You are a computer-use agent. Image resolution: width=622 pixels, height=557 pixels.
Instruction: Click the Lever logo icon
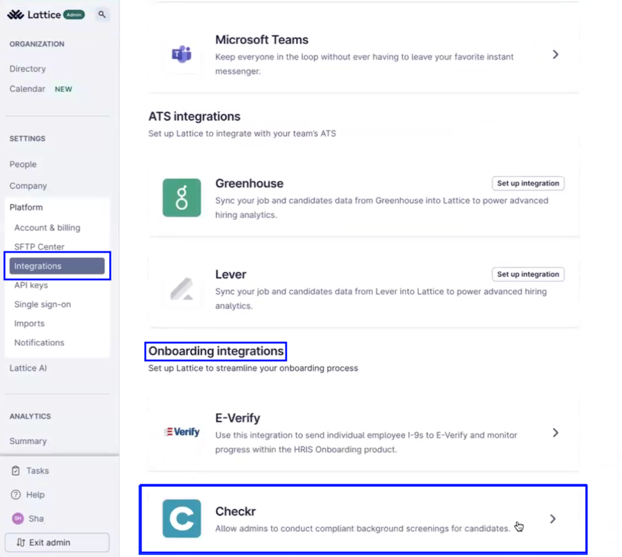182,288
